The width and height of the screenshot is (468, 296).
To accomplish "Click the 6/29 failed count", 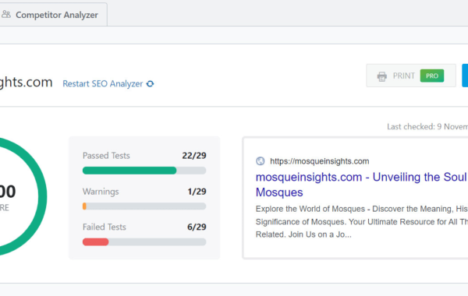I will point(197,227).
